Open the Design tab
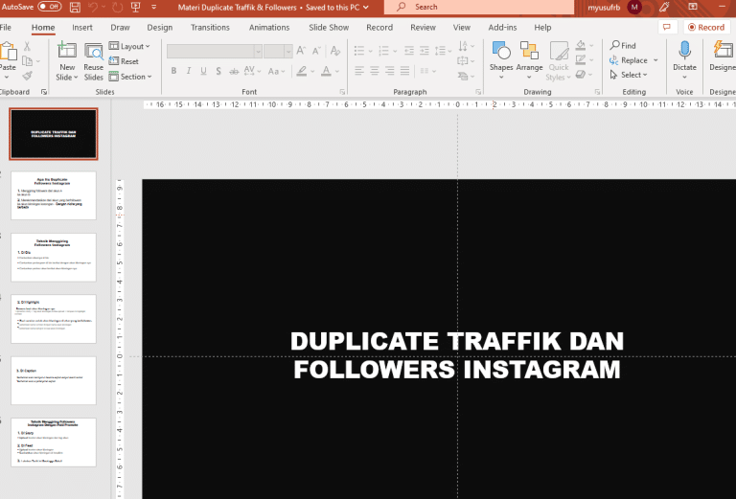The image size is (736, 499). tap(160, 28)
